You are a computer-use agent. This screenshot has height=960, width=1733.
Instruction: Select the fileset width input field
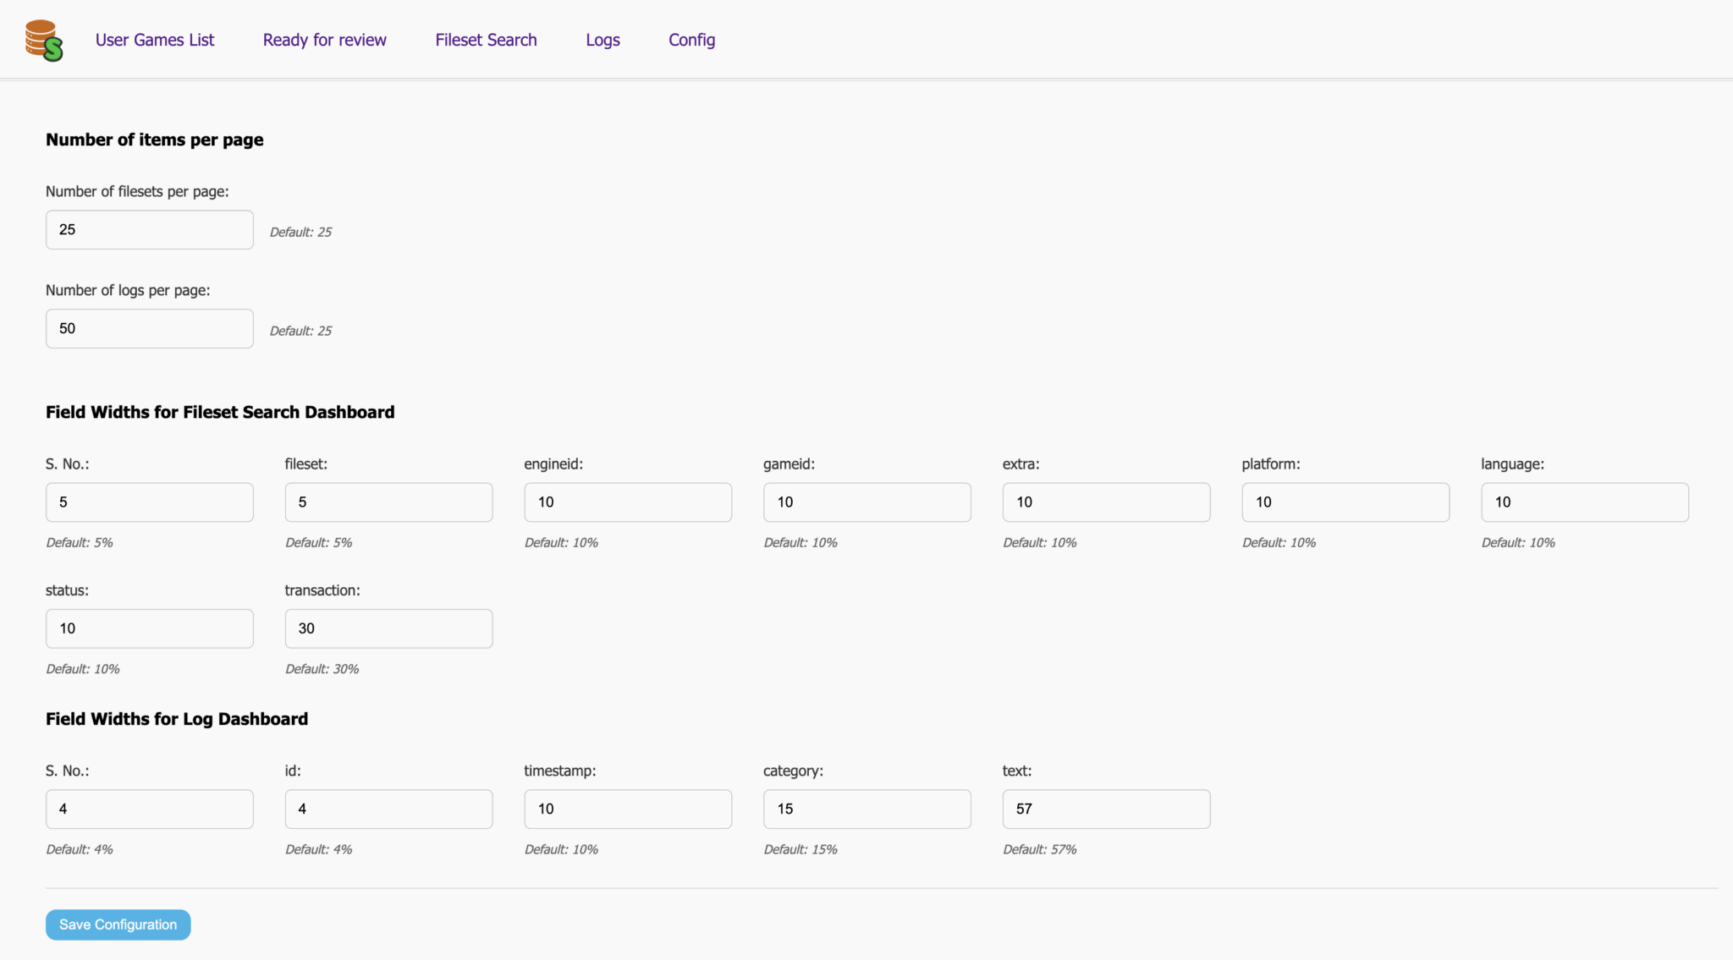coord(388,502)
